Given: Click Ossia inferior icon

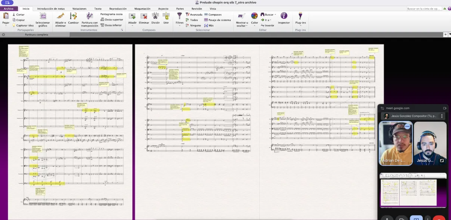Looking at the screenshot, I should pos(102,25).
